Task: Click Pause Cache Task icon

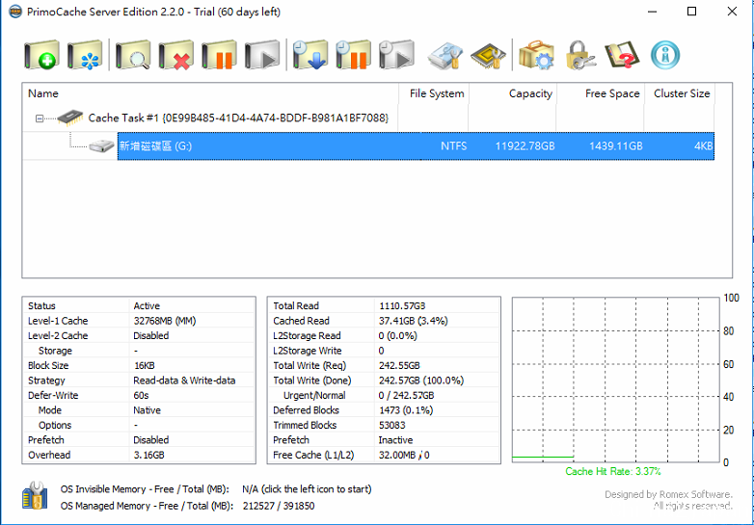Action: click(x=219, y=55)
